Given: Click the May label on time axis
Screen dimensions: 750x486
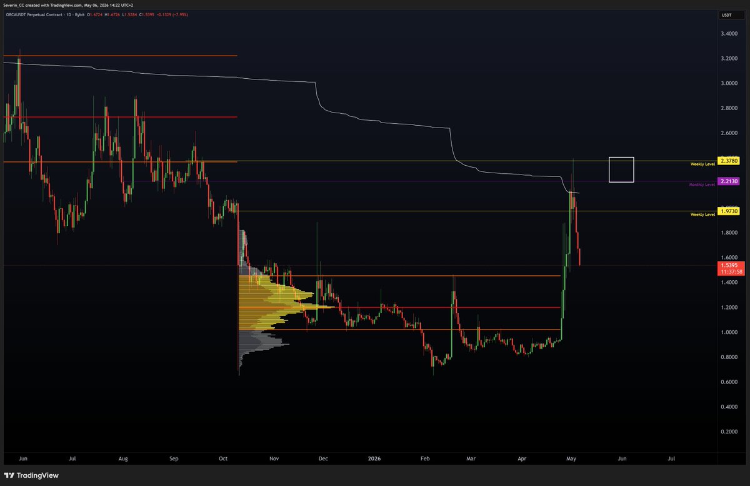Looking at the screenshot, I should (572, 459).
